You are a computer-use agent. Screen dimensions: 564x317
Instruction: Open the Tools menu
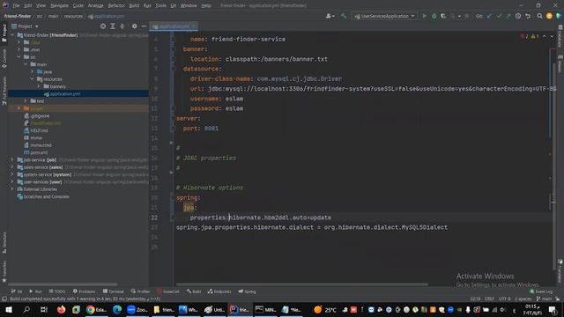click(160, 5)
